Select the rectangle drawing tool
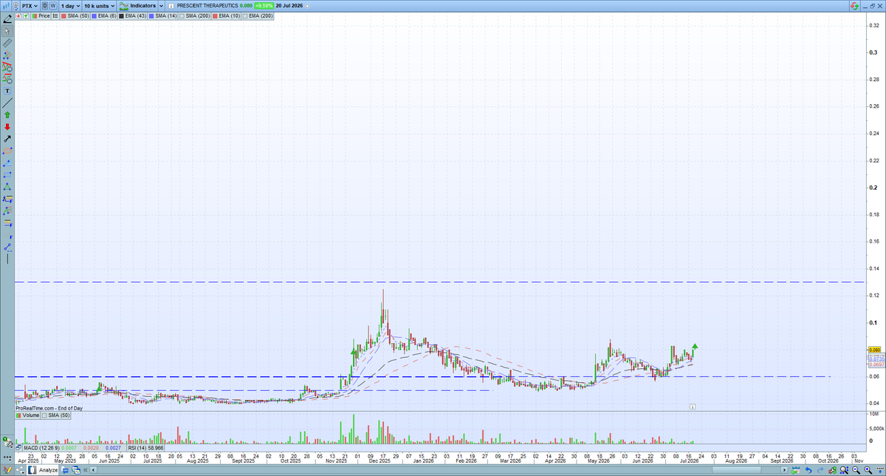The width and height of the screenshot is (886, 476). (x=7, y=174)
